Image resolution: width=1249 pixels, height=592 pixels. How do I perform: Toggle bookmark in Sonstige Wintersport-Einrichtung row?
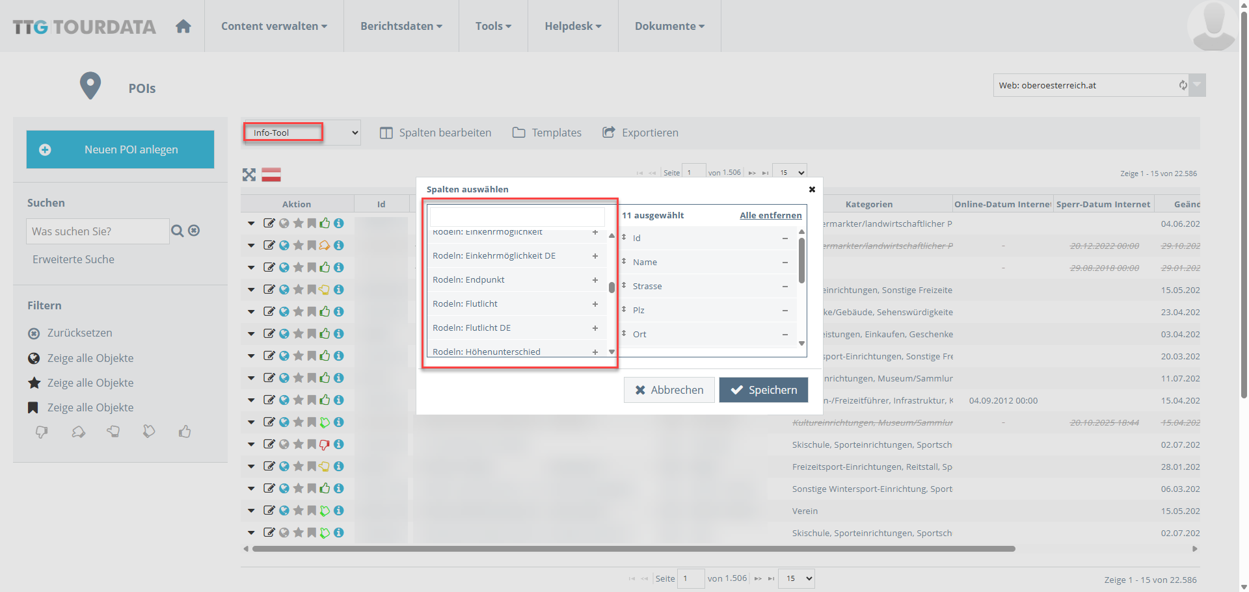click(x=312, y=488)
